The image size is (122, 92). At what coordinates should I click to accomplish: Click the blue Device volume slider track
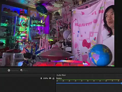coord(89,83)
